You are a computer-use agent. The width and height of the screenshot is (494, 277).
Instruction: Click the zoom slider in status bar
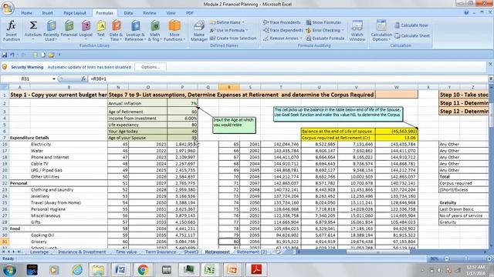466,259
